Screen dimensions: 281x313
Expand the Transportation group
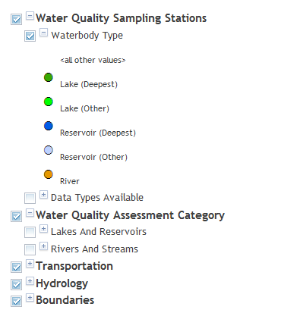pos(30,264)
